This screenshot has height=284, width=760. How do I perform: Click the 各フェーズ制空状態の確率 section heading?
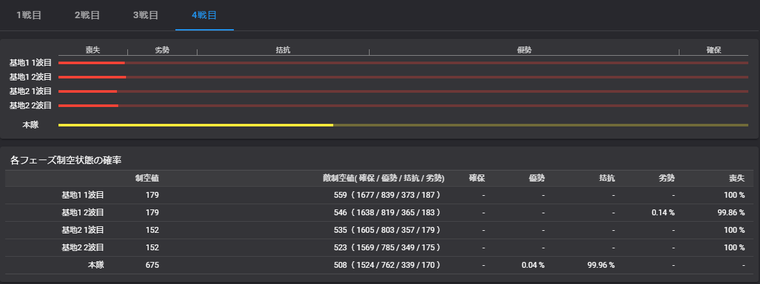(66, 160)
